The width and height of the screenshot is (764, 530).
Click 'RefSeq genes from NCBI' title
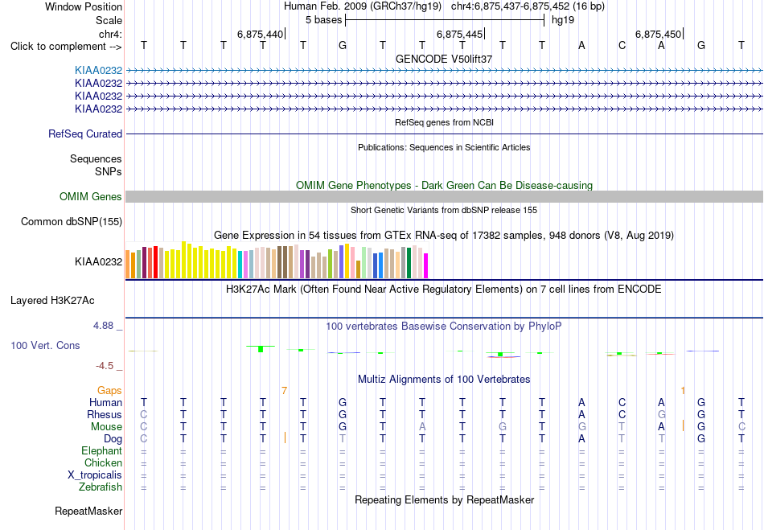[444, 122]
